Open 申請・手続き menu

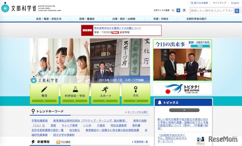[x=161, y=19]
